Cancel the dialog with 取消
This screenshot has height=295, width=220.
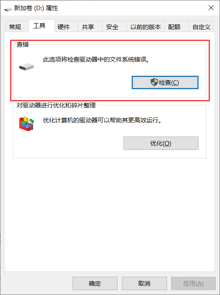(144, 283)
